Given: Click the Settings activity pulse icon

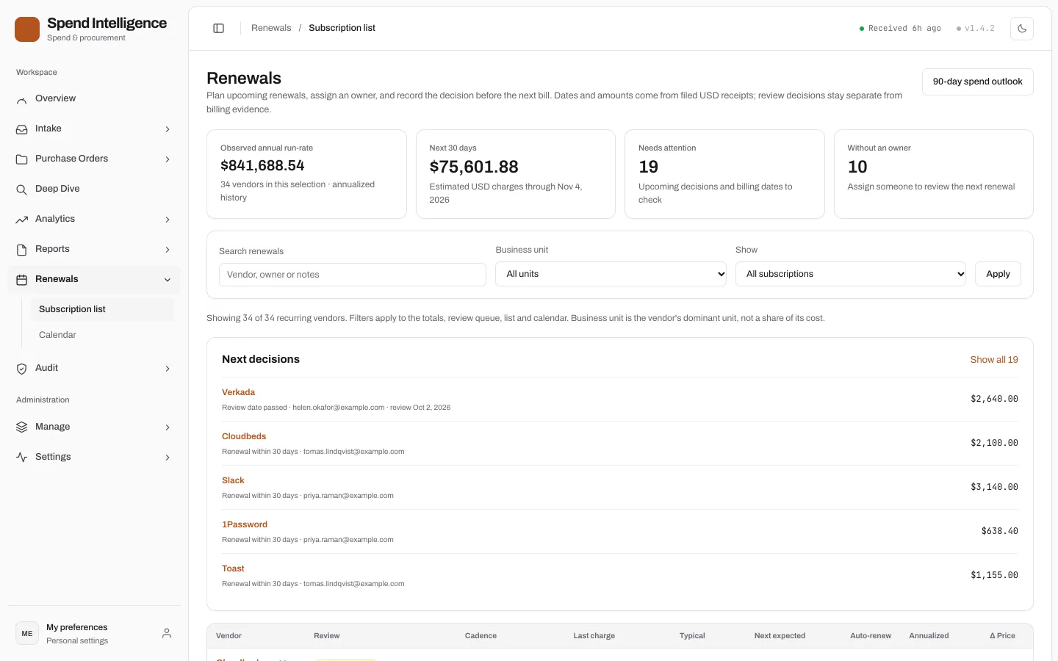Looking at the screenshot, I should point(22,458).
